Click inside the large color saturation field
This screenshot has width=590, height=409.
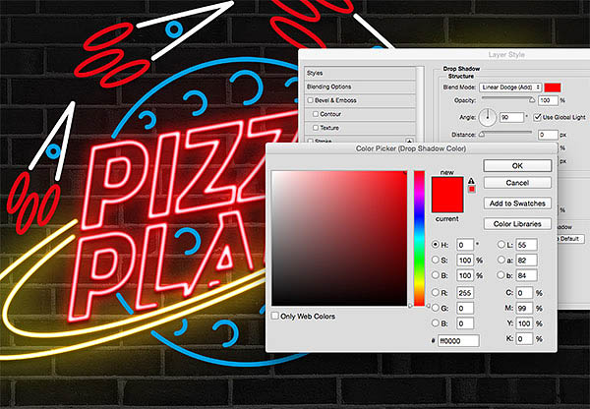coord(338,237)
